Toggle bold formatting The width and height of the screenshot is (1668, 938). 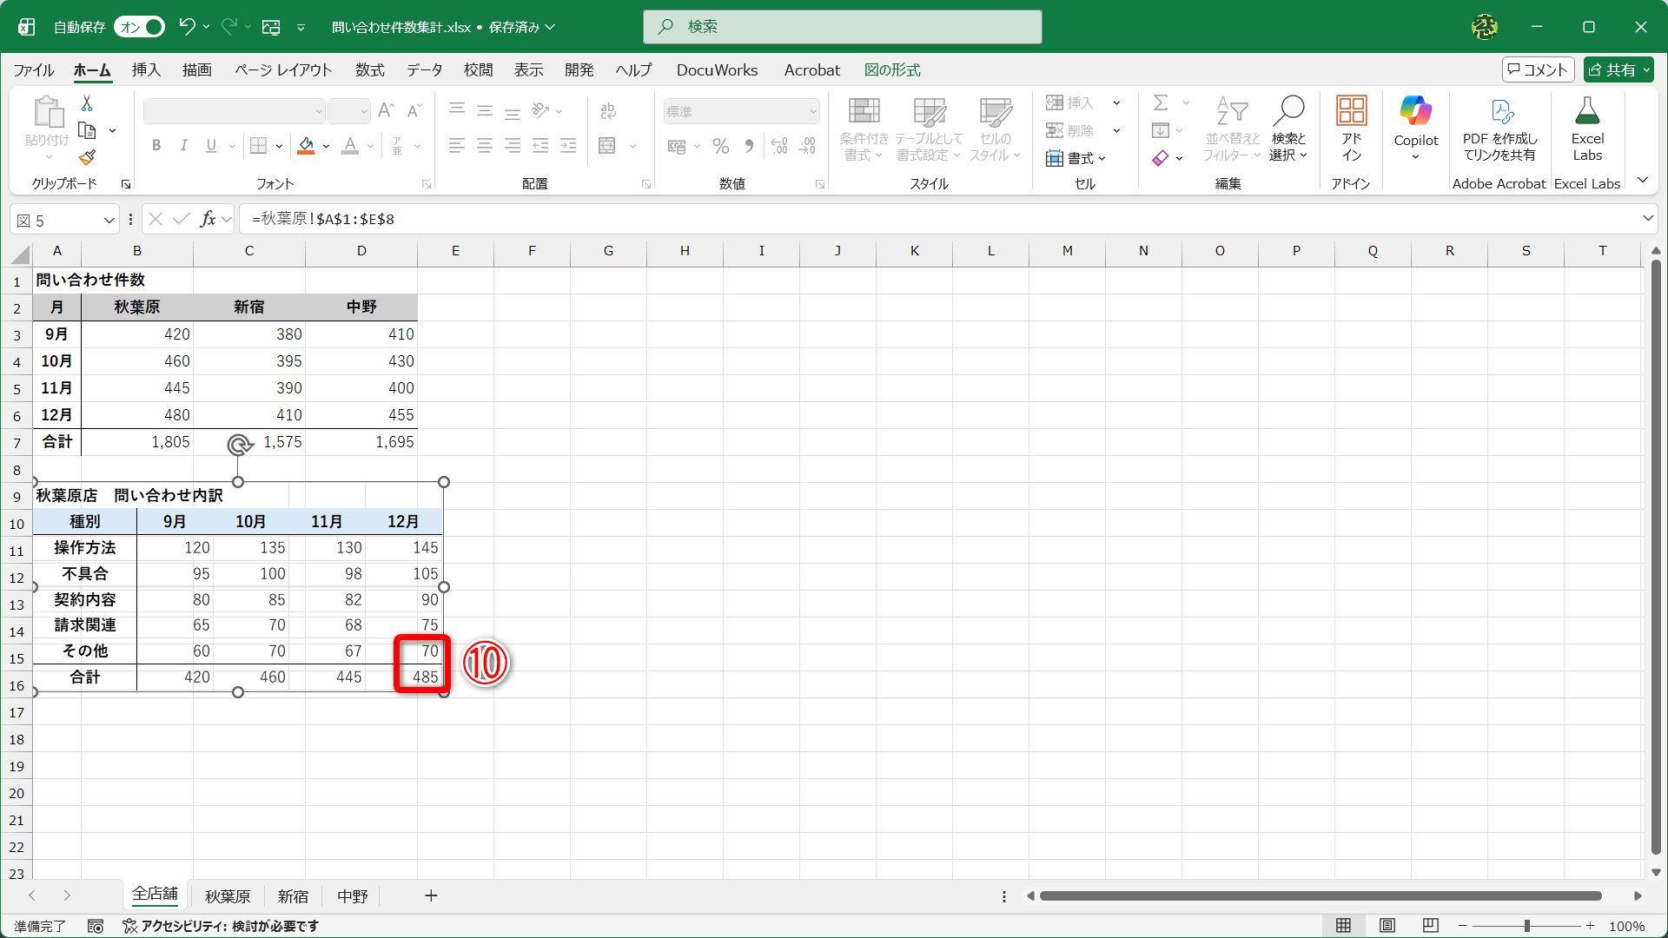tap(156, 145)
